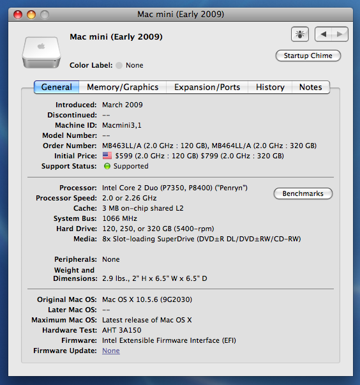
Task: Click the System Bus 1066 MHz value
Action: click(119, 218)
